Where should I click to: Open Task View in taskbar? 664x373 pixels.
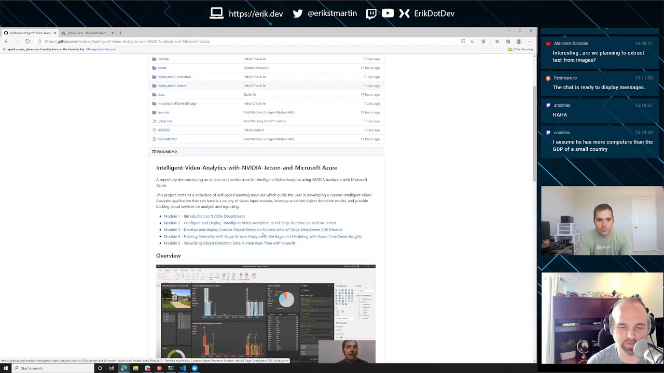click(x=112, y=368)
